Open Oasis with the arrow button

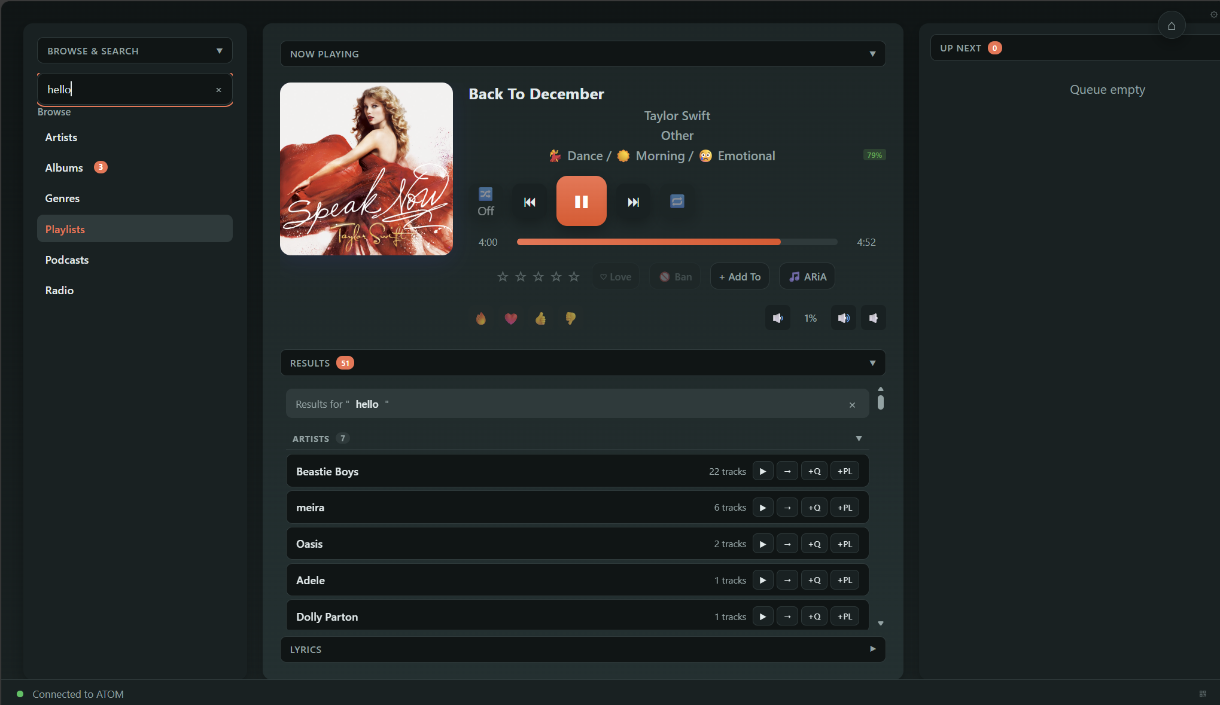tap(787, 544)
